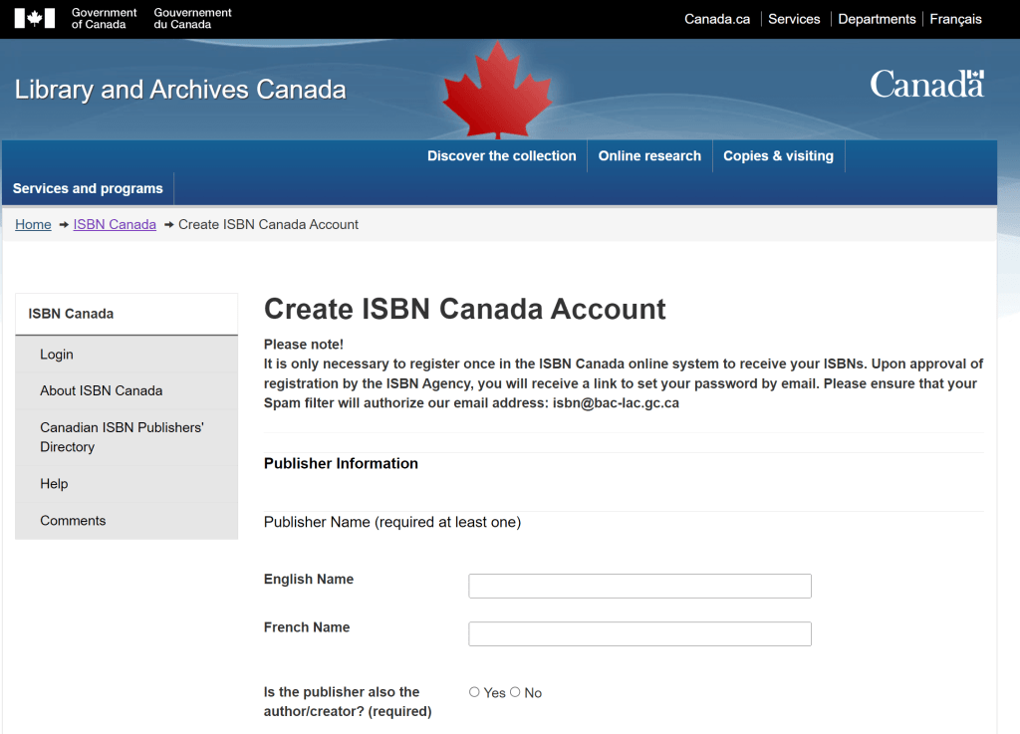
Task: Click the Canada wordmark logo
Action: [926, 85]
